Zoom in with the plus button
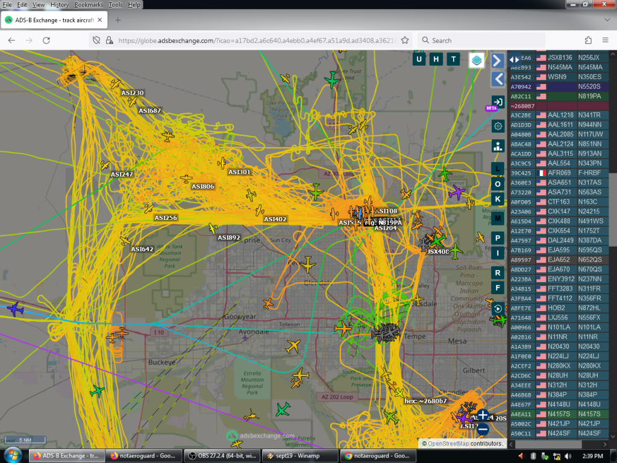Viewport: 617px width, 463px height. pos(483,415)
